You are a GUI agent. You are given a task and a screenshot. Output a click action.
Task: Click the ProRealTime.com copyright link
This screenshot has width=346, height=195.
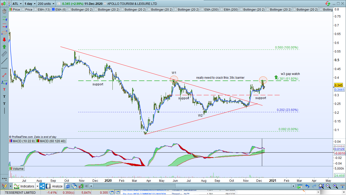coord(21,137)
